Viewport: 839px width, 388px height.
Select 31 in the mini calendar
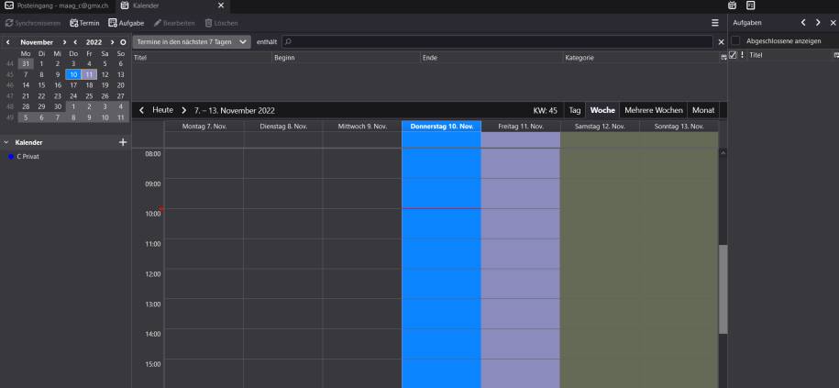tap(26, 63)
